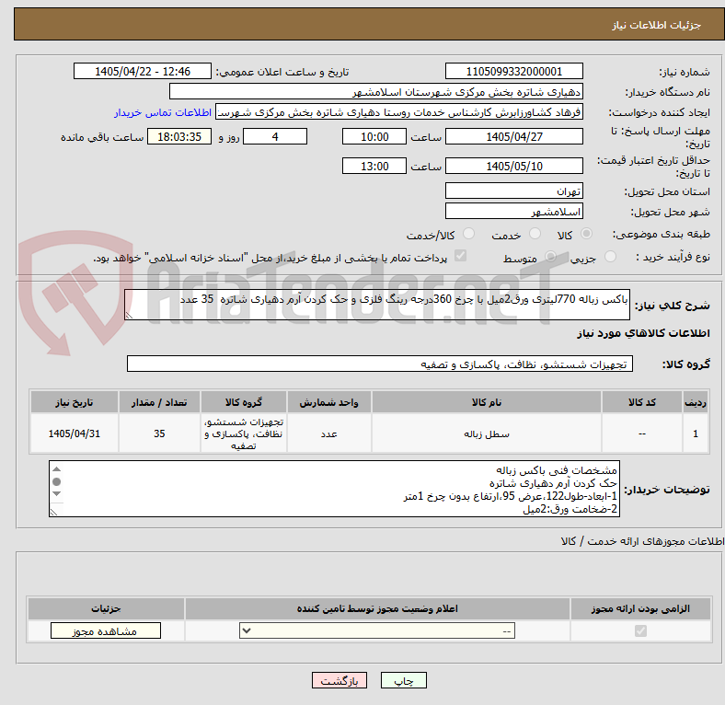The image size is (725, 705).
Task: Click the page title جزئیات اطلاعات نیاز
Action: (657, 25)
